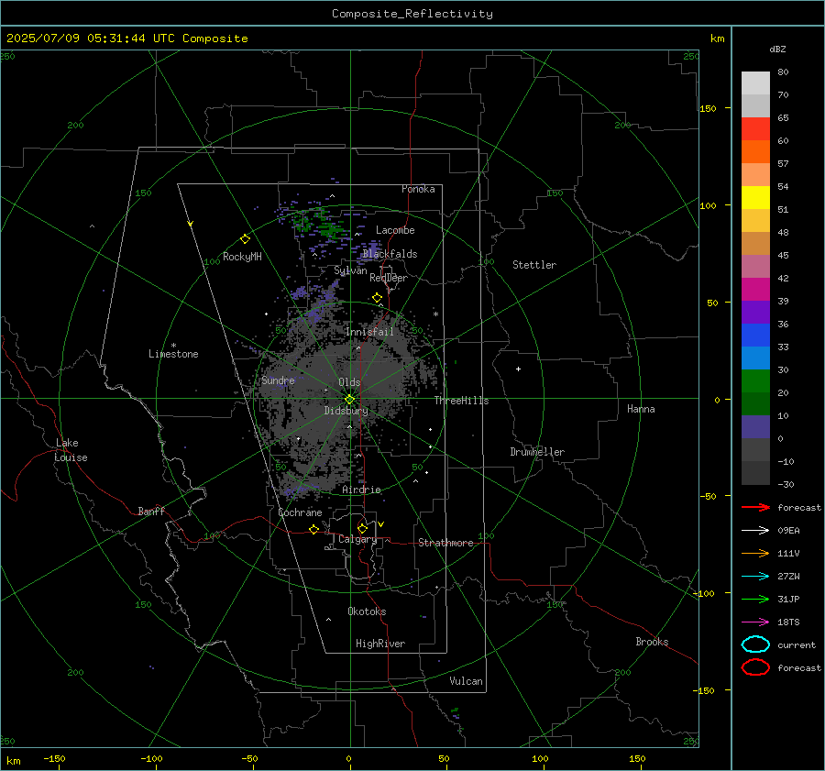The image size is (825, 771).
Task: Click the Blackfalds city label
Action: [390, 254]
